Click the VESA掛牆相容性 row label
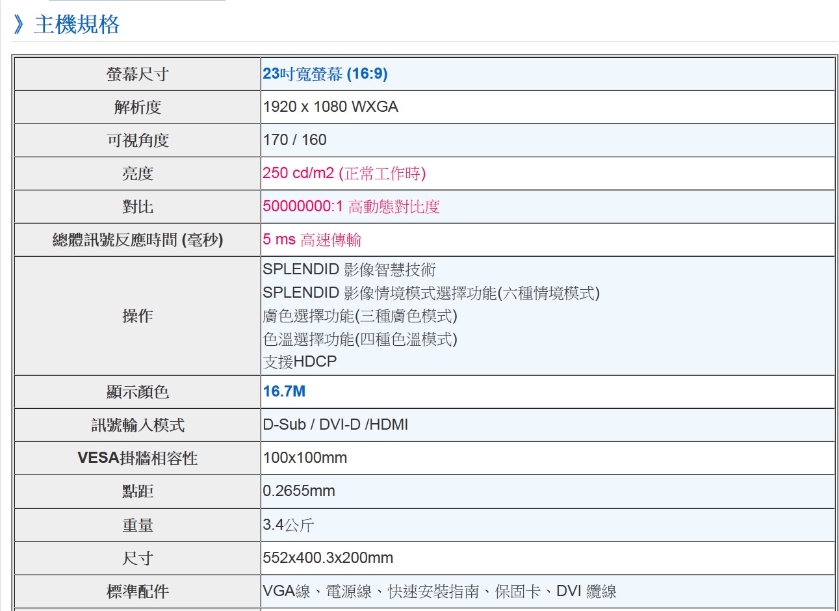839x611 pixels. point(138,458)
